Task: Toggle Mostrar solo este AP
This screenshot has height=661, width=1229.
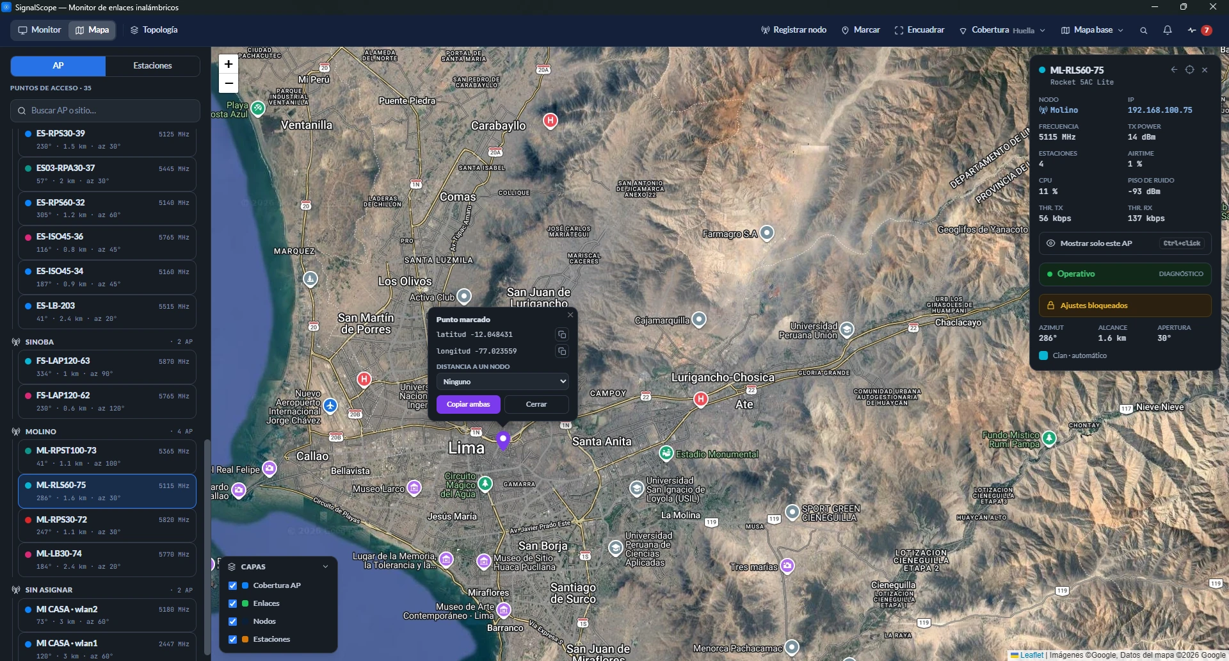Action: (x=1125, y=243)
